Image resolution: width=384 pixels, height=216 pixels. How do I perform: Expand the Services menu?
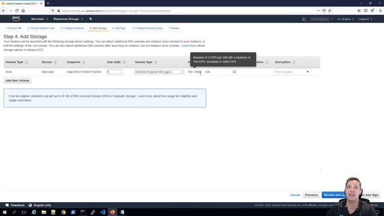coord(39,19)
